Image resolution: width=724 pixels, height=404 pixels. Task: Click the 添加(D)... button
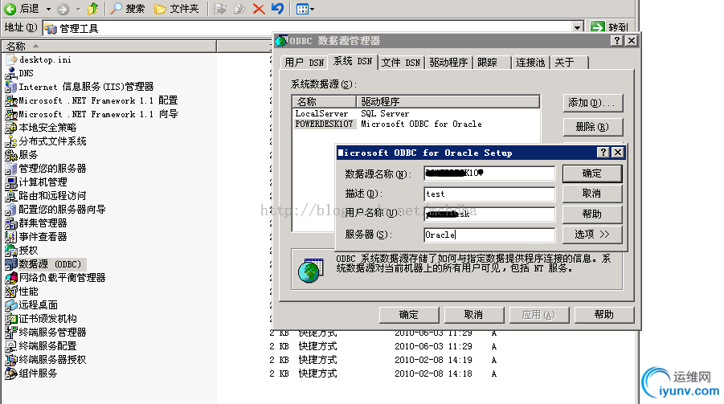[x=593, y=103]
